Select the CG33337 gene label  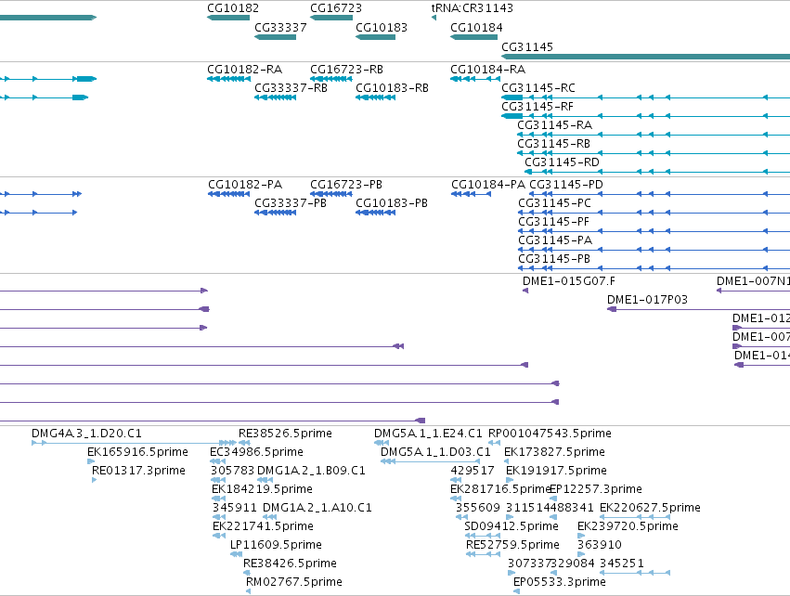280,28
